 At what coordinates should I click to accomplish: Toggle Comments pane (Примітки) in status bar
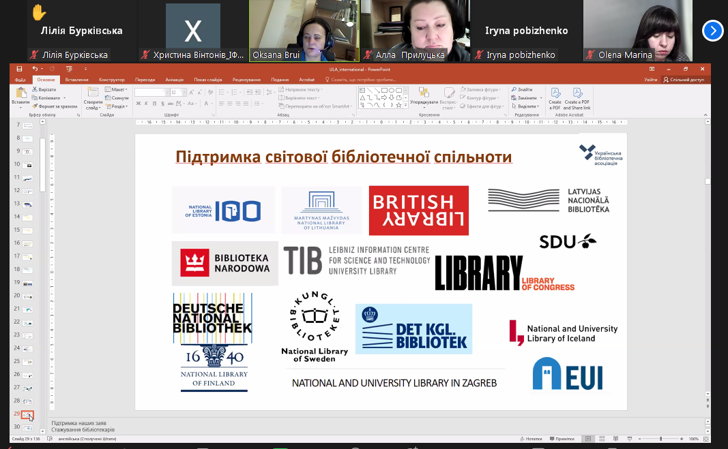[x=562, y=438]
